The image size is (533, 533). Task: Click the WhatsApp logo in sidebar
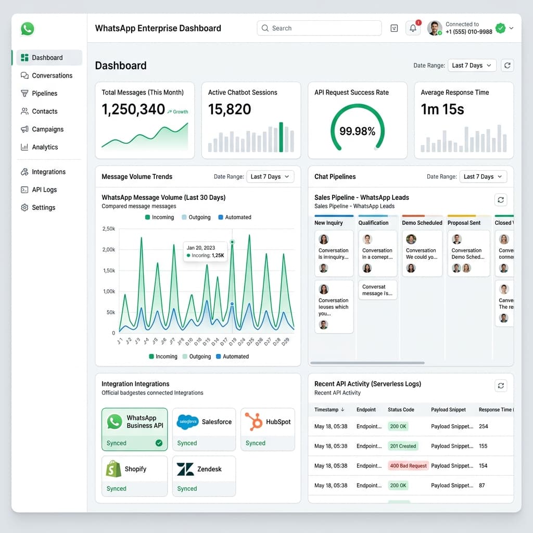click(28, 29)
